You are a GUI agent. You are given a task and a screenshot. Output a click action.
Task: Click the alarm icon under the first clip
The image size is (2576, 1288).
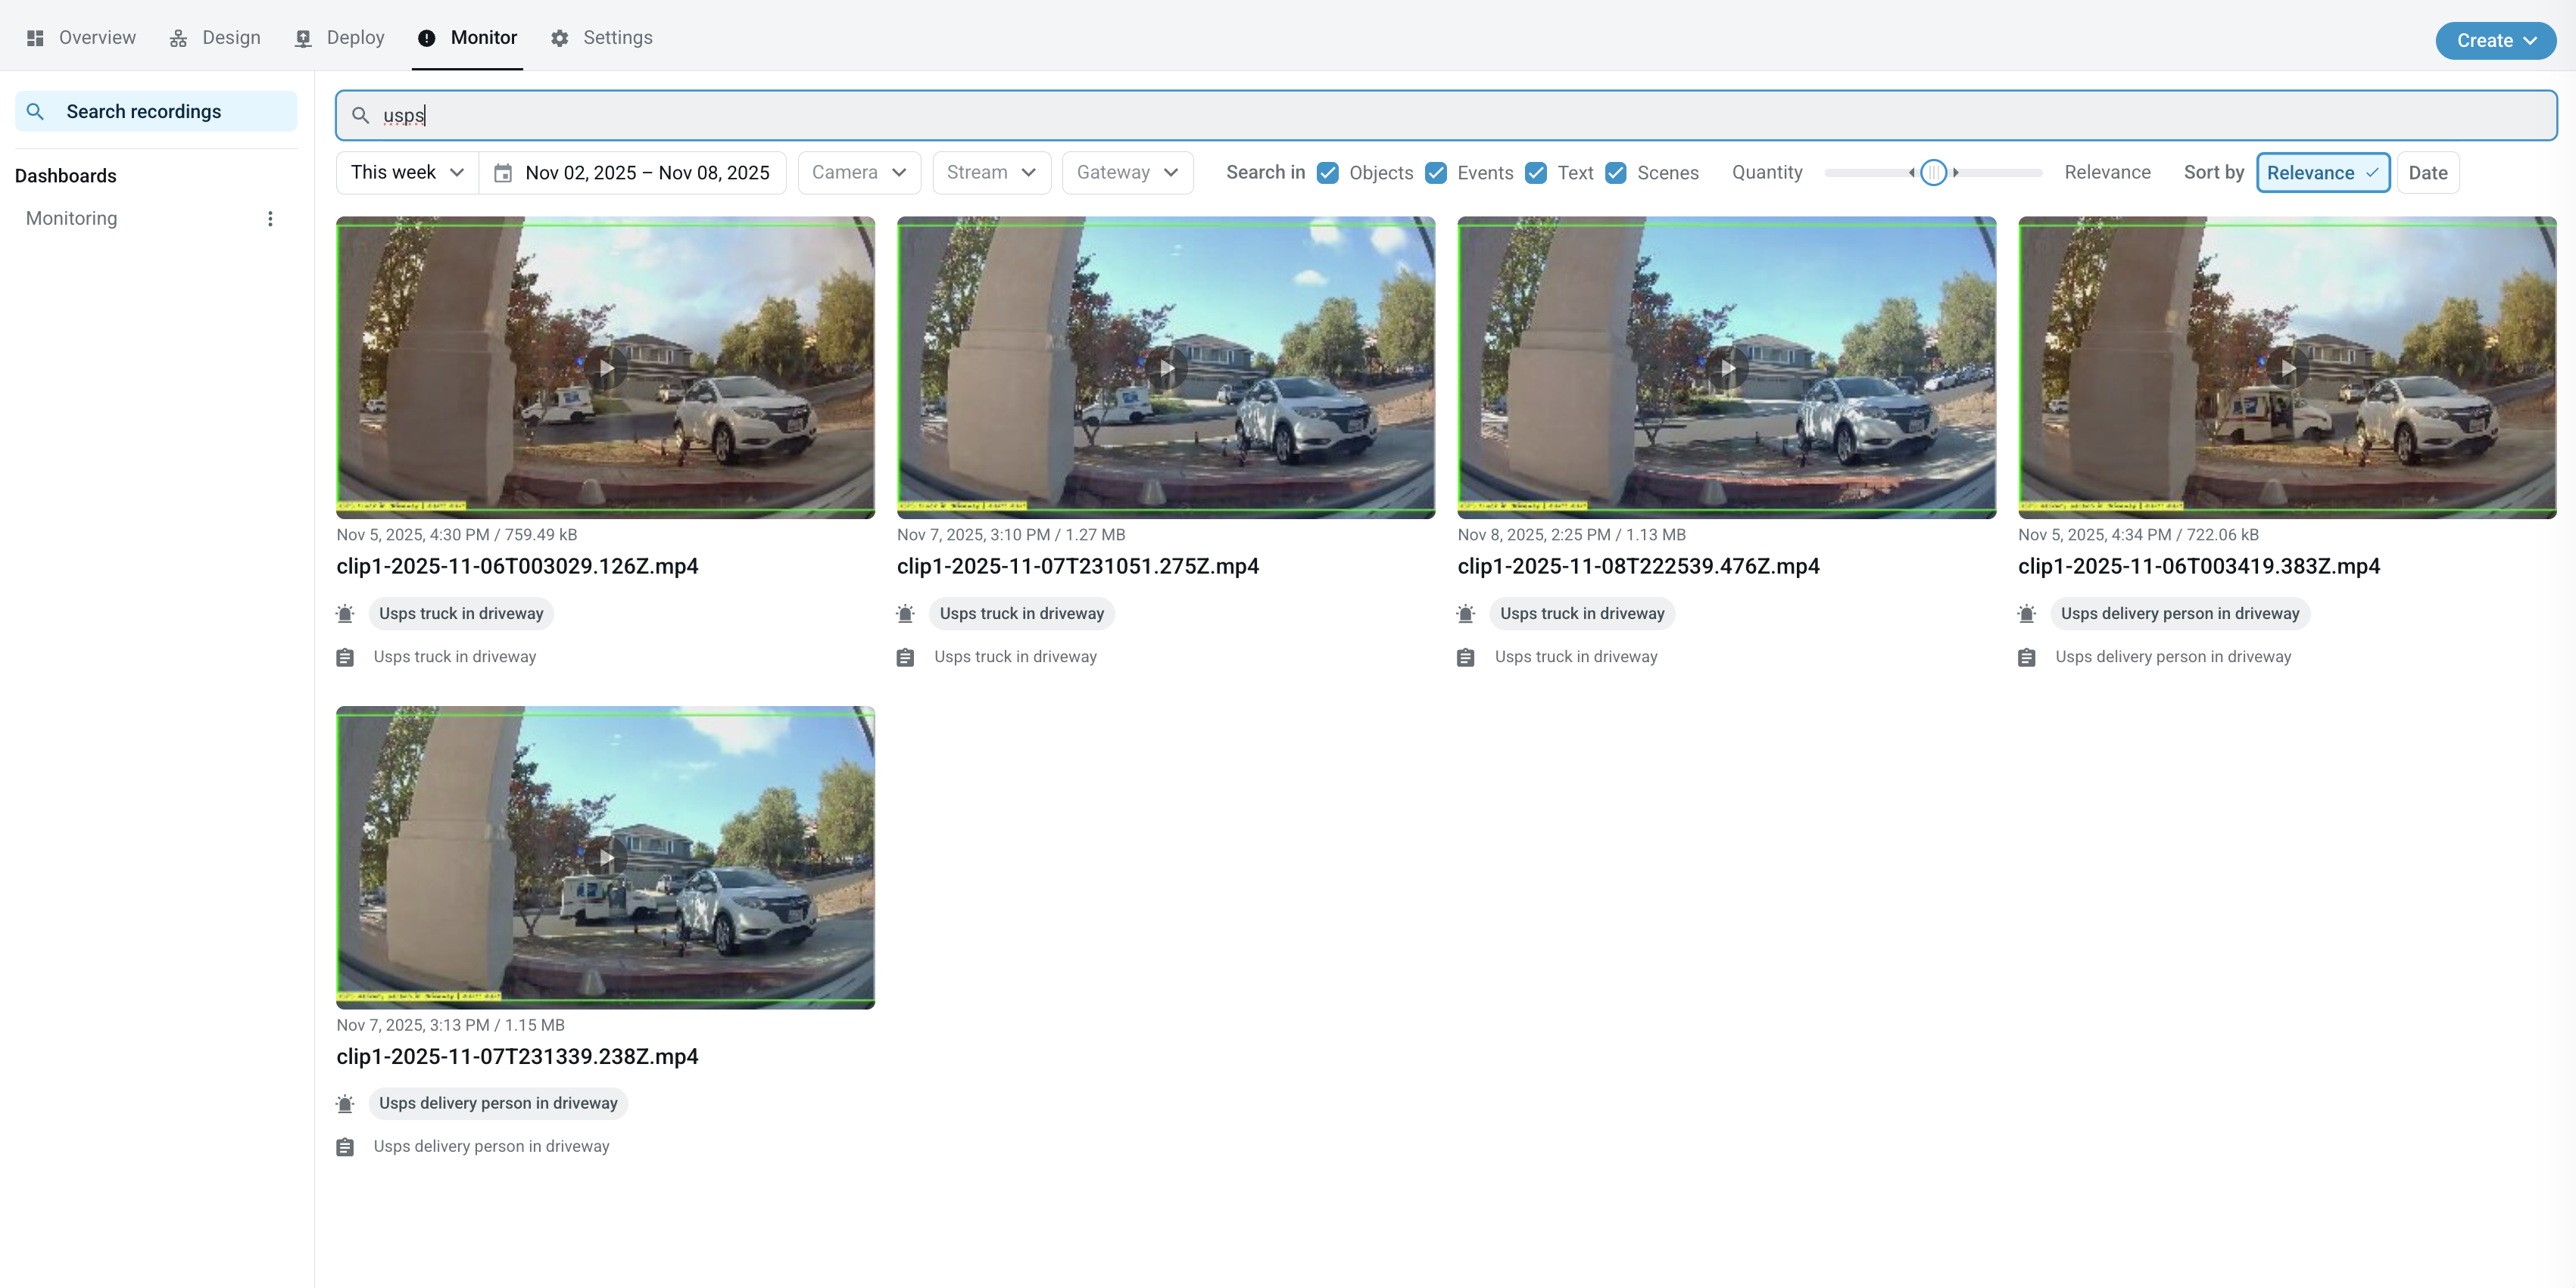coord(345,614)
